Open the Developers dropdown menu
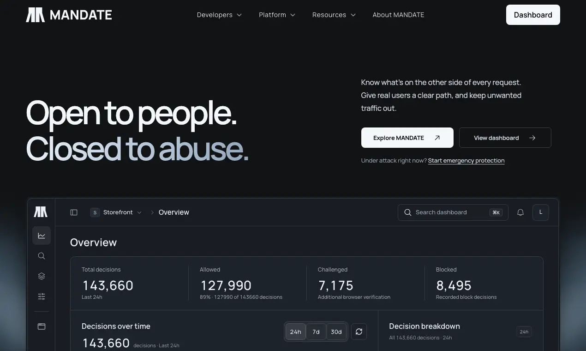The height and width of the screenshot is (351, 586). tap(219, 15)
